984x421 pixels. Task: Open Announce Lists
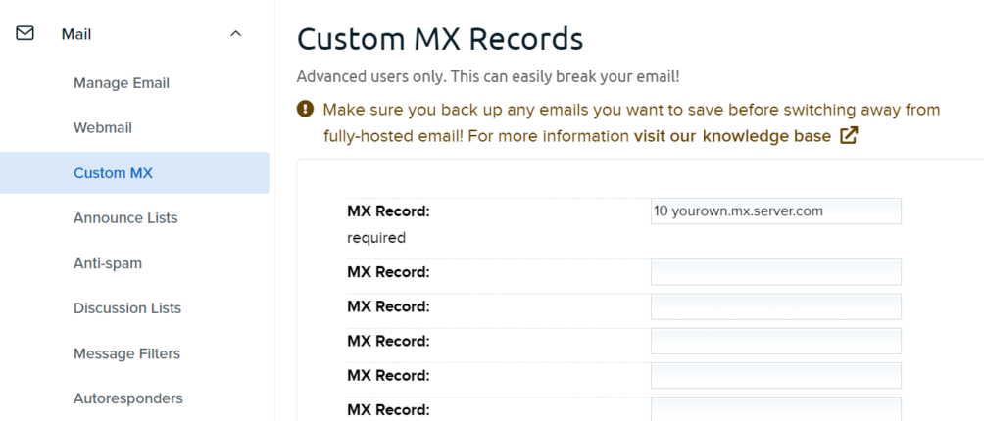point(125,218)
